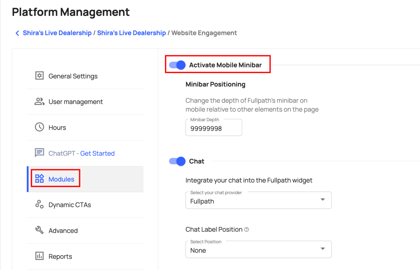Click the Hours clock icon

[39, 127]
